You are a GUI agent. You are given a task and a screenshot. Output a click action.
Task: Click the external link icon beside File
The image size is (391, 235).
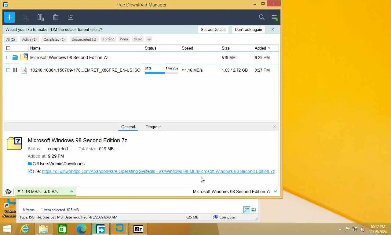(30, 171)
